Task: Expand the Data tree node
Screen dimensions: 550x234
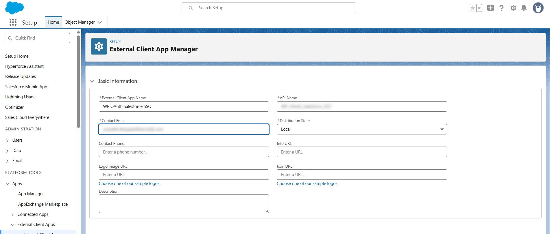Action: [x=8, y=151]
